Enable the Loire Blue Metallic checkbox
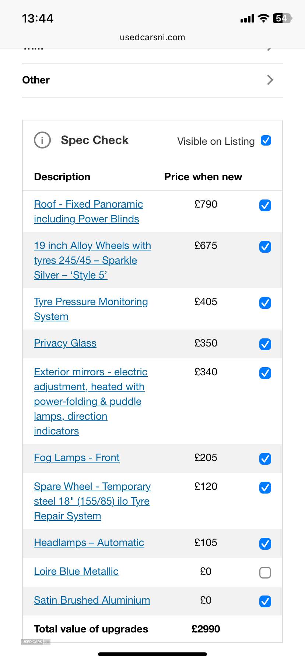This screenshot has height=662, width=305. (265, 573)
